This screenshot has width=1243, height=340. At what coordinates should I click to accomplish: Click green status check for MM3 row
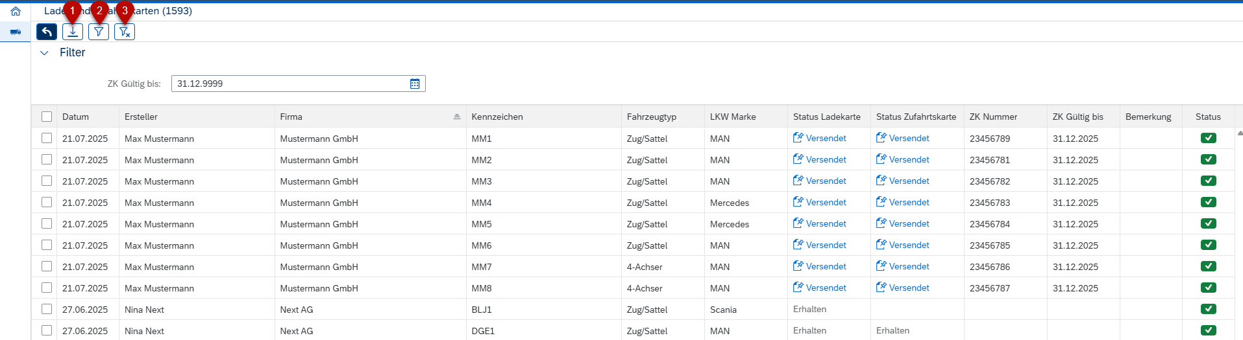click(x=1209, y=181)
